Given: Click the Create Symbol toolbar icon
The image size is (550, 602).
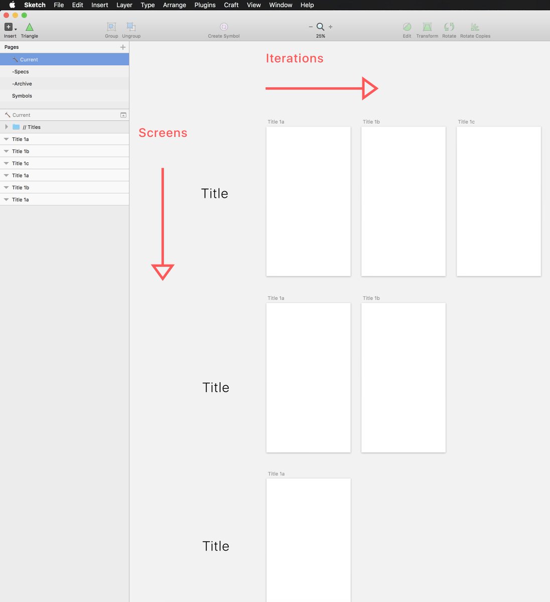Looking at the screenshot, I should click(223, 27).
